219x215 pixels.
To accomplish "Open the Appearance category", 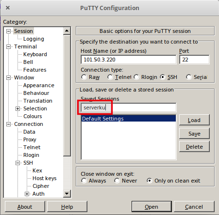I will point(39,85).
